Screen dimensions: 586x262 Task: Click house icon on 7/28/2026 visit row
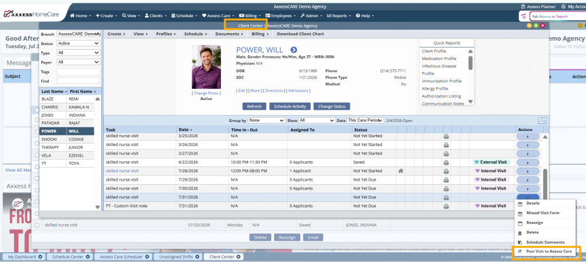click(x=401, y=171)
